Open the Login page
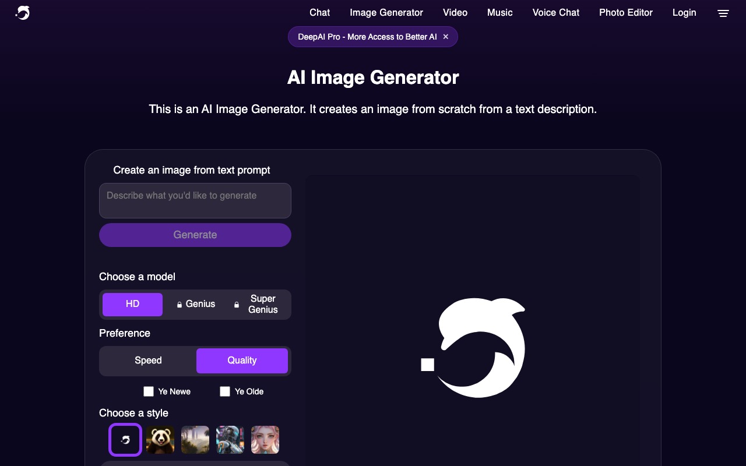The width and height of the screenshot is (746, 466). tap(684, 12)
